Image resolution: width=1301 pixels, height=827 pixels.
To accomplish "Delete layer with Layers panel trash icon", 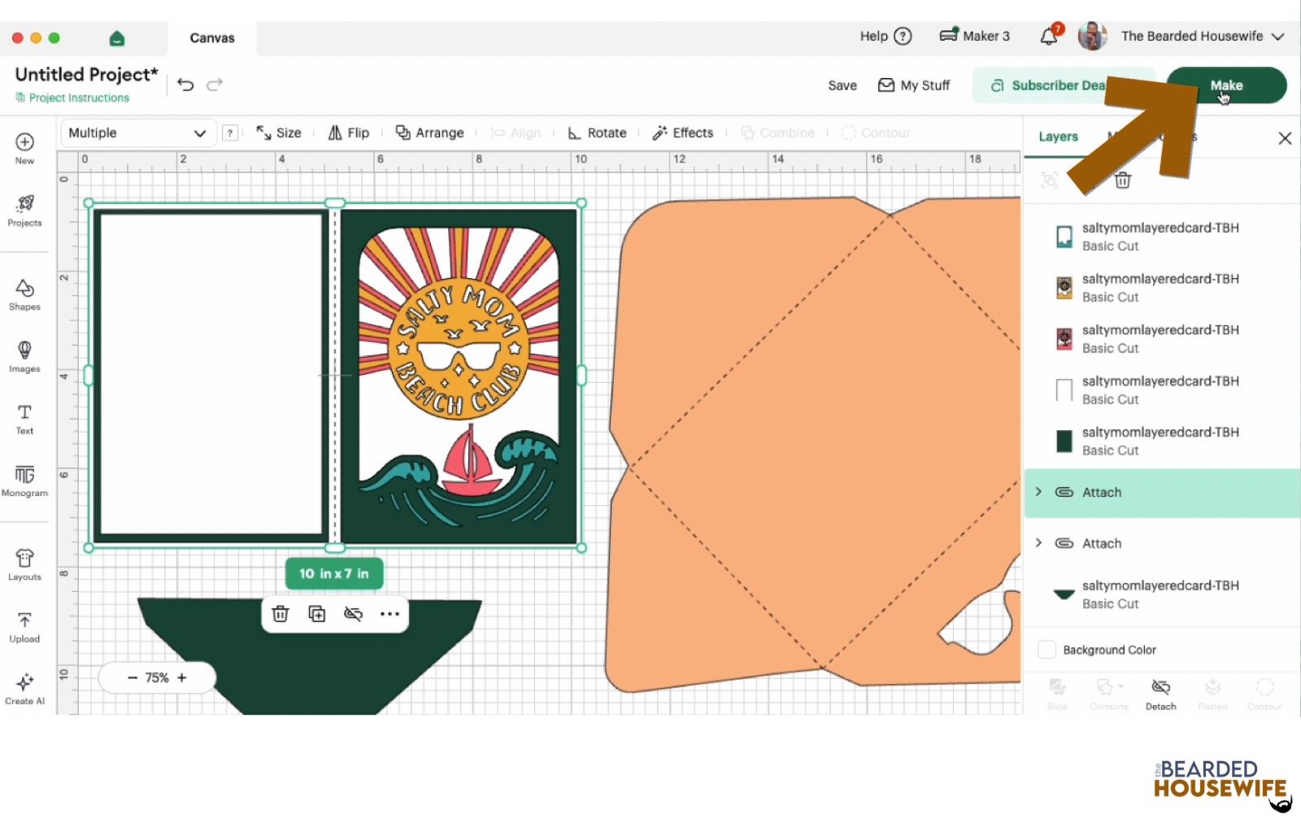I will pyautogui.click(x=1123, y=181).
